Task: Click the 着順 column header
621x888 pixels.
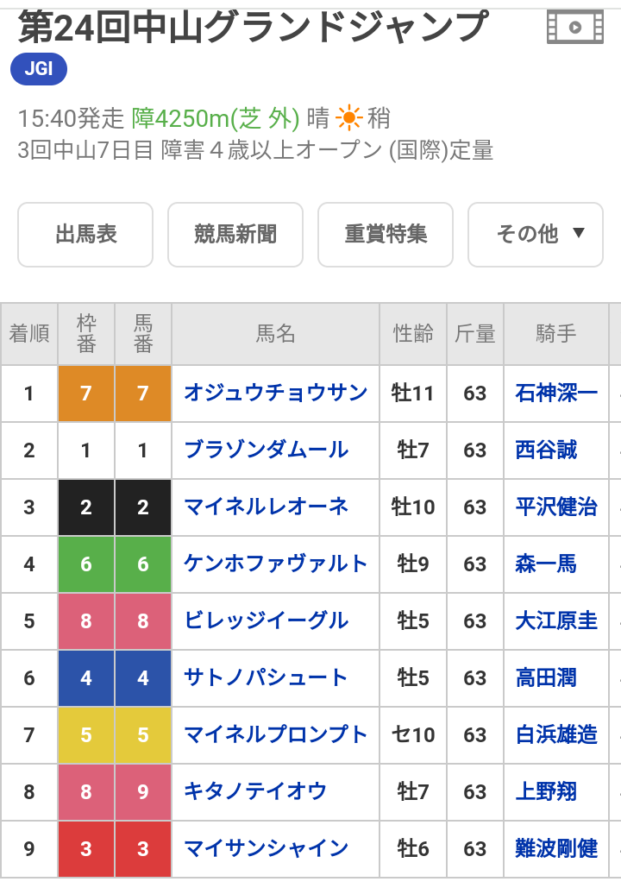Action: (29, 334)
